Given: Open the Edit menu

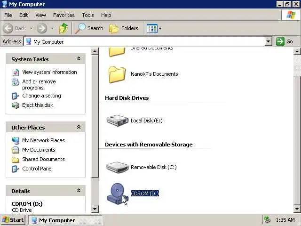Looking at the screenshot, I should [24, 15].
